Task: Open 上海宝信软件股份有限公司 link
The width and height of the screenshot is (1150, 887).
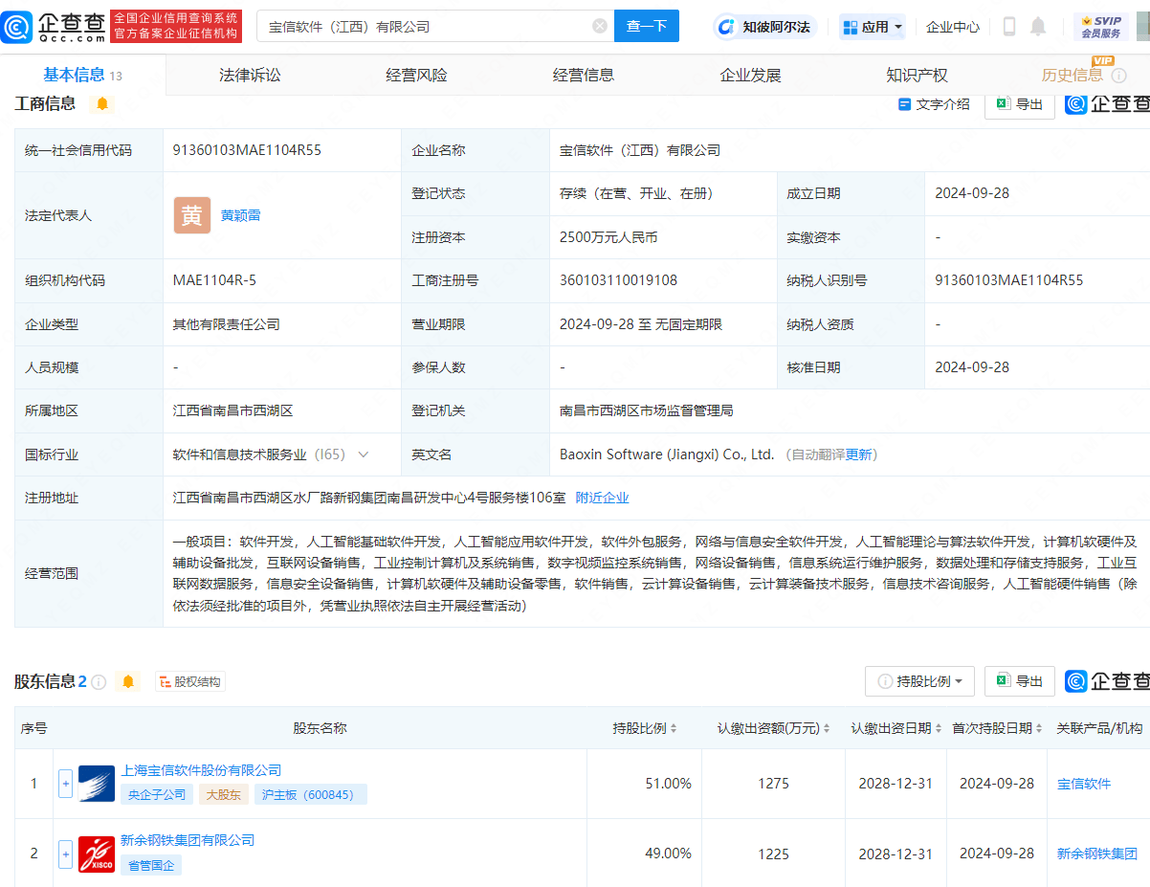Action: 201,770
